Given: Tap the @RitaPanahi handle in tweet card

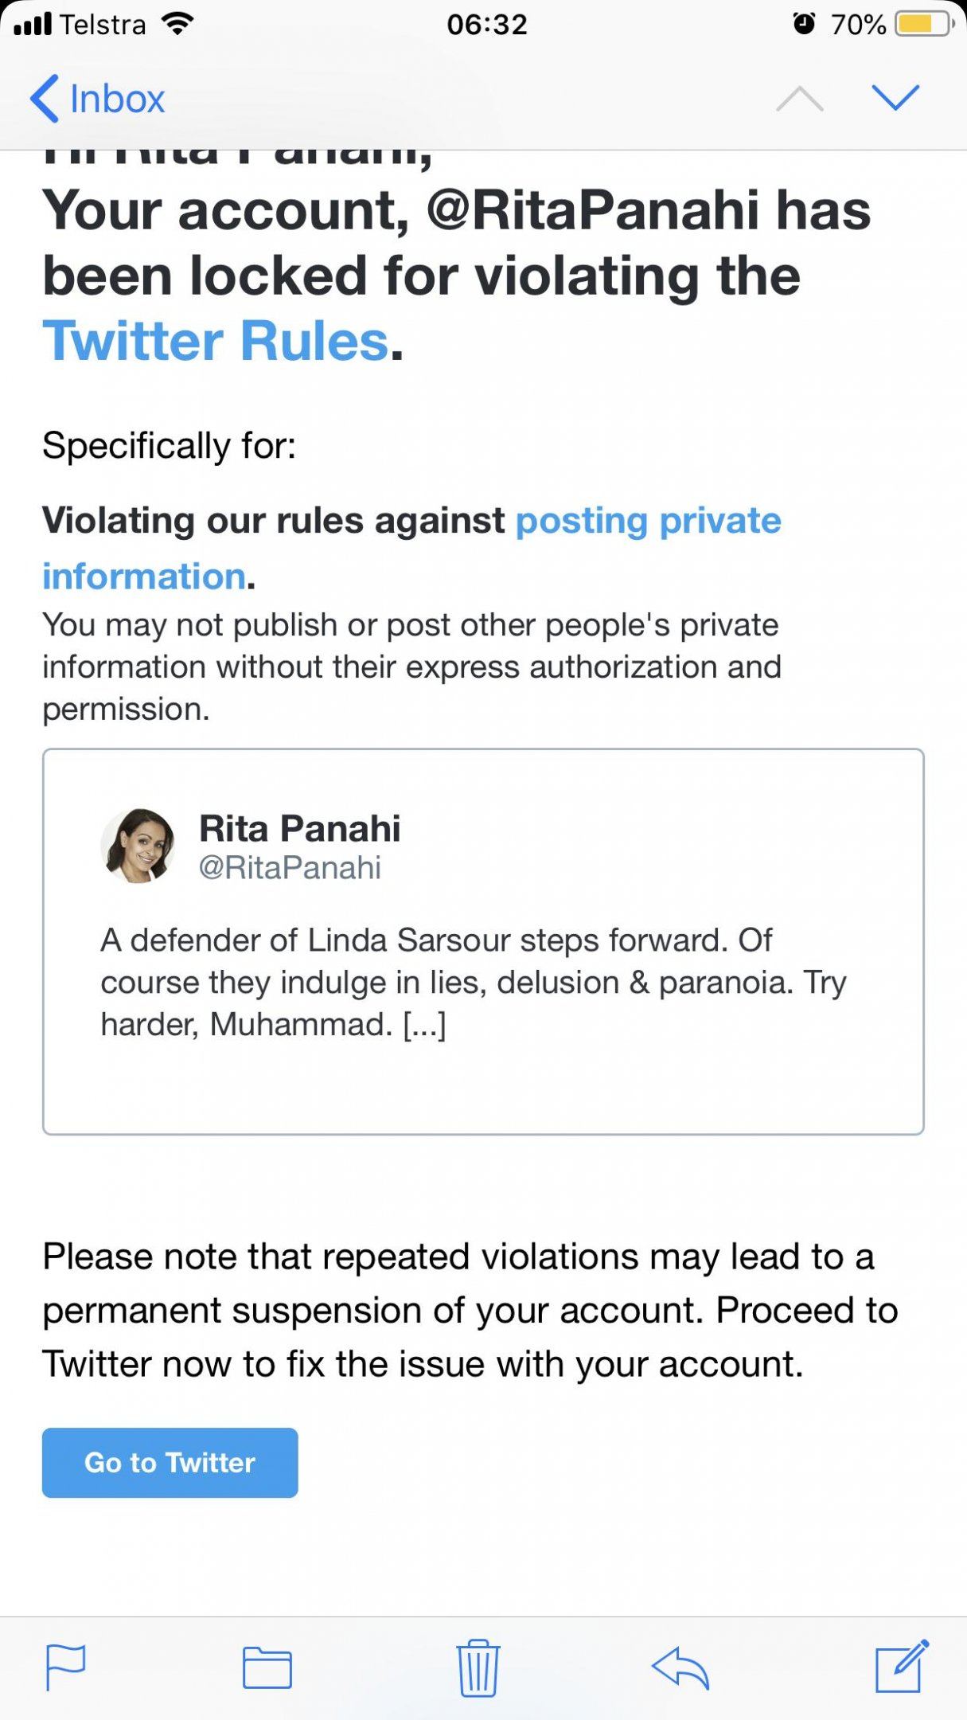Looking at the screenshot, I should point(290,868).
